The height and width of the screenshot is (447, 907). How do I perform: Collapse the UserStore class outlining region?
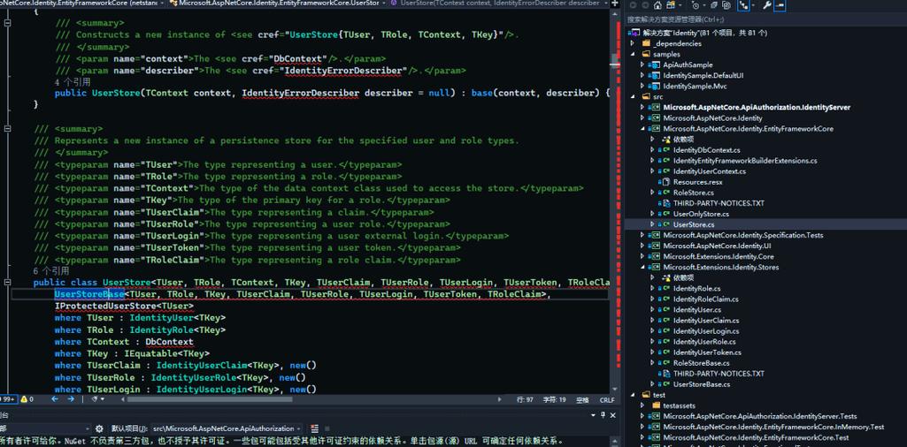pos(7,283)
